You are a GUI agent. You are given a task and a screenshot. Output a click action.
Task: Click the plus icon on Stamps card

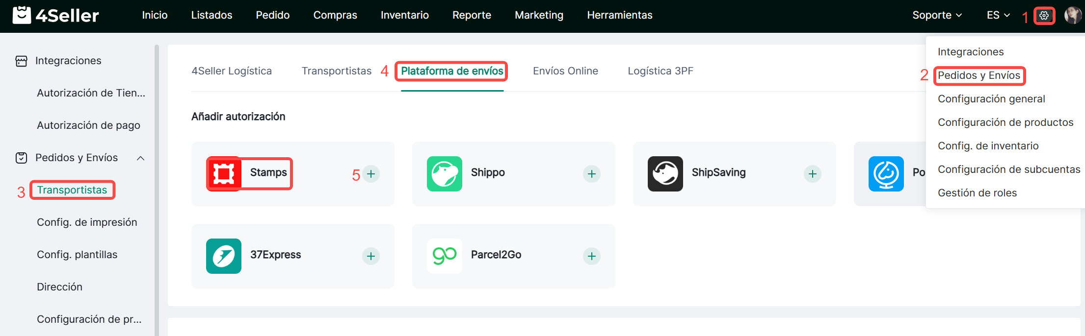click(371, 174)
